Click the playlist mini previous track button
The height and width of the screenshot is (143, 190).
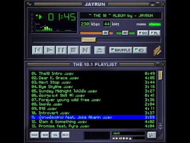point(114,139)
